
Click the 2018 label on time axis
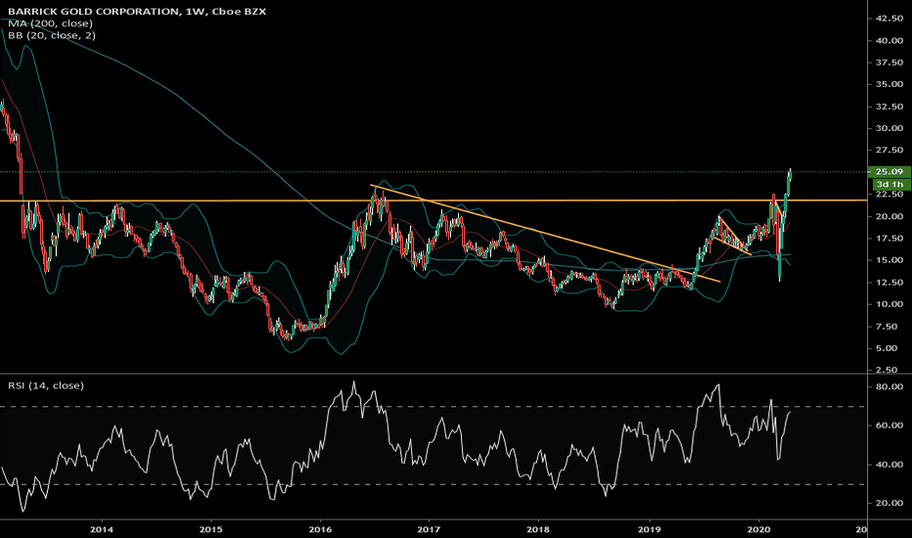pyautogui.click(x=538, y=529)
